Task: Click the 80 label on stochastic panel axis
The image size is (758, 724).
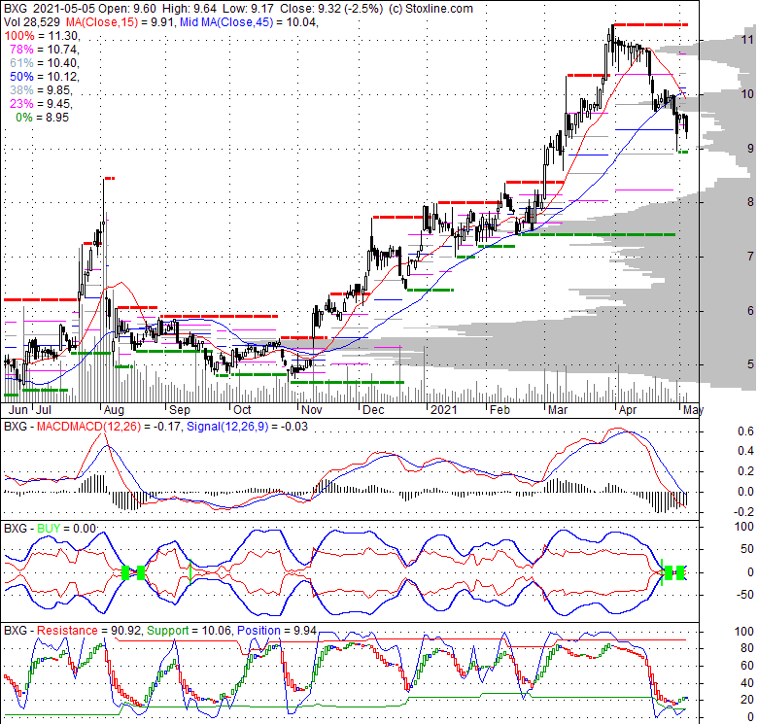Action: coord(747,648)
